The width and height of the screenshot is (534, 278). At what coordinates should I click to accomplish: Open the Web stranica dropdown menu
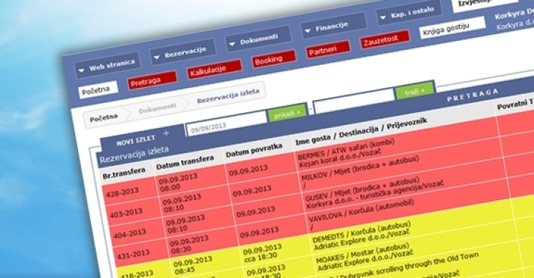coord(107,65)
